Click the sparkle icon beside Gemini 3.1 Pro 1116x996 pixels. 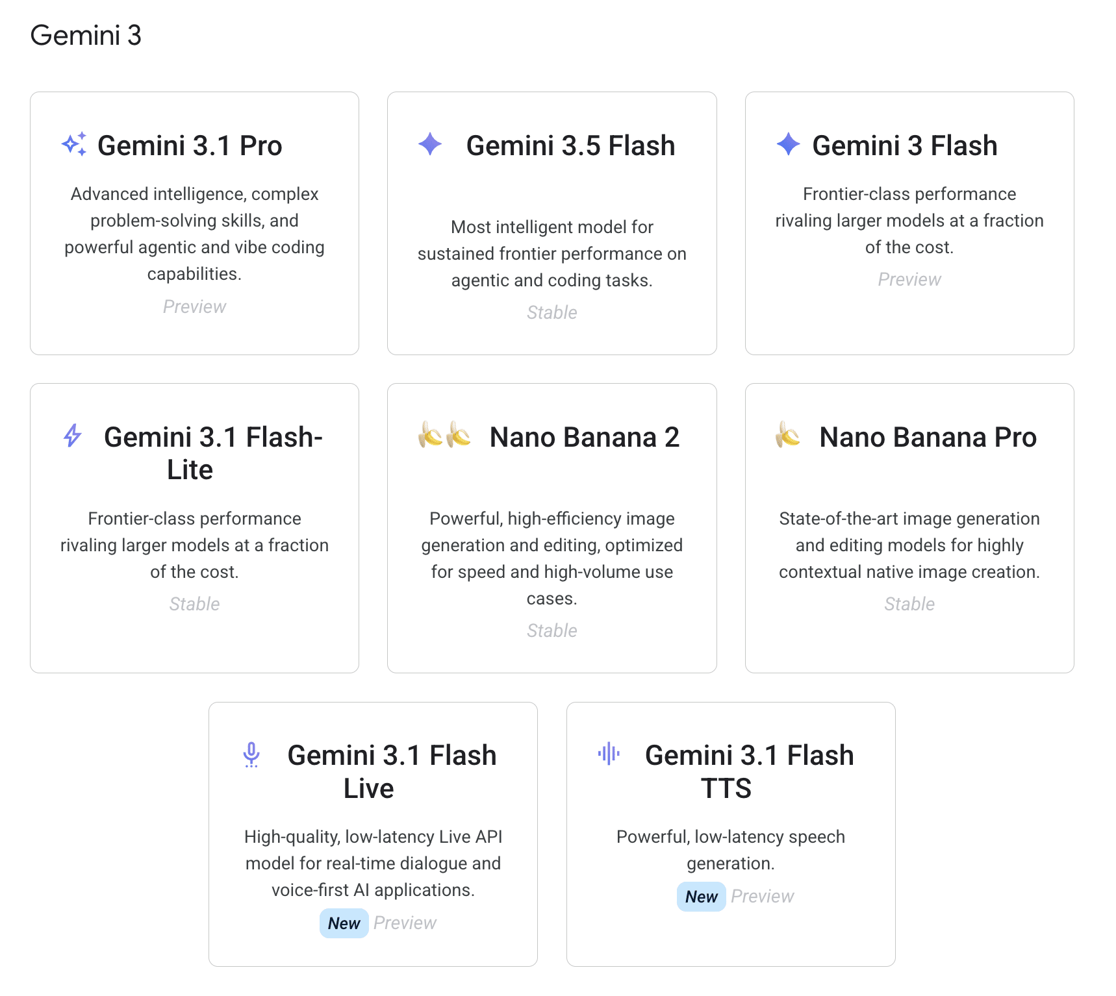coord(73,144)
